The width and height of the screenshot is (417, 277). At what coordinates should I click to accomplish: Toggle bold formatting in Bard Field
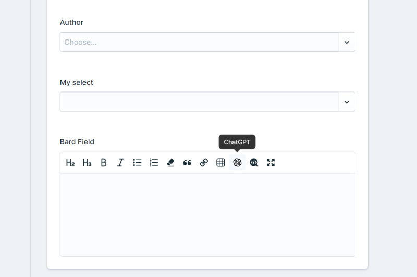pos(104,163)
